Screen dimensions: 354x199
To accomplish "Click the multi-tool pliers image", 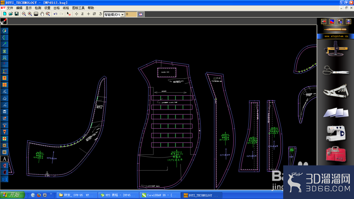I will [x=336, y=91].
